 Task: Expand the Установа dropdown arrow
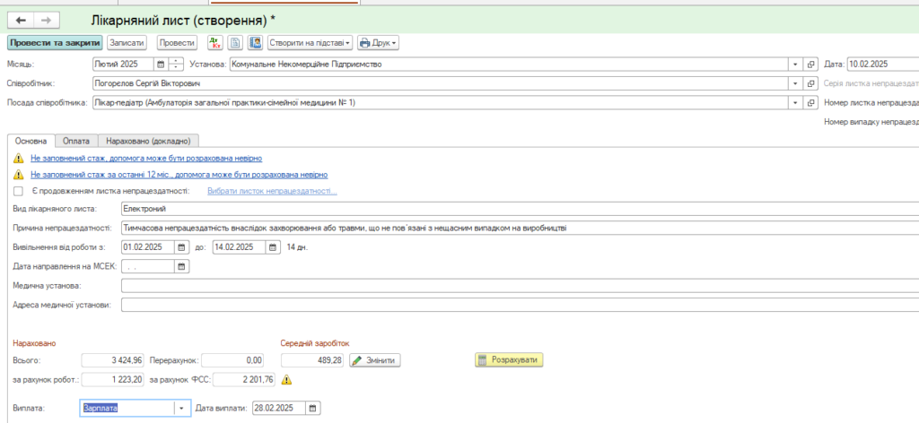(x=794, y=65)
